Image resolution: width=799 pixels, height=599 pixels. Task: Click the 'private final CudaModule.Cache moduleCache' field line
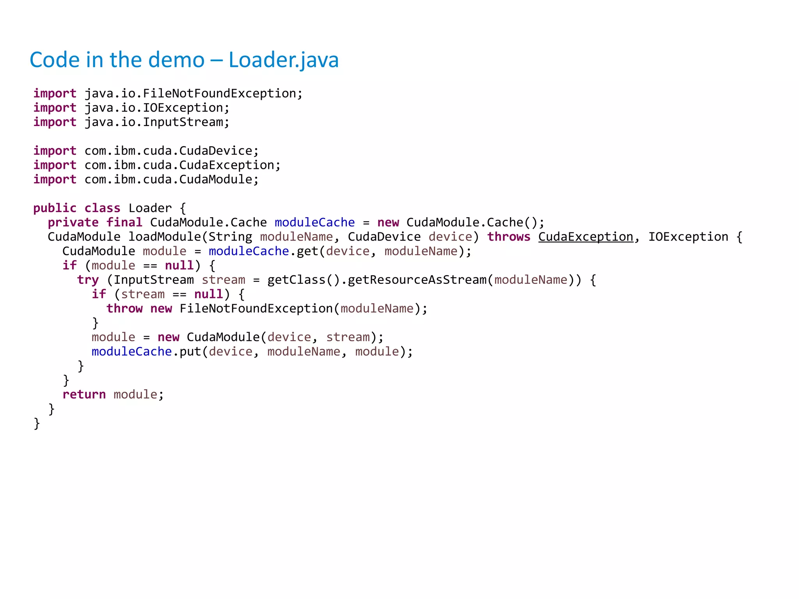[x=296, y=223]
